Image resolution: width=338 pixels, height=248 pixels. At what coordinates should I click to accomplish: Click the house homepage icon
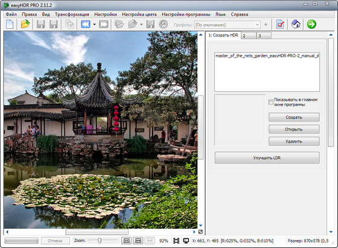[x=296, y=24]
